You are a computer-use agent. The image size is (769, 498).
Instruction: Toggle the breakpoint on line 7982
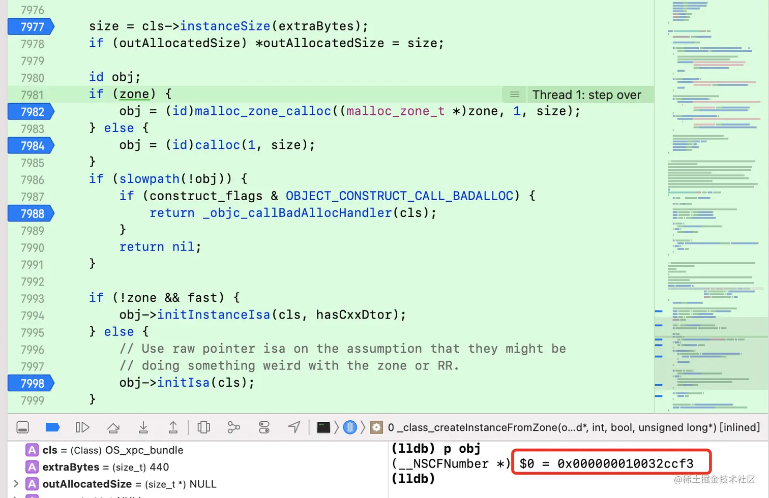[31, 111]
